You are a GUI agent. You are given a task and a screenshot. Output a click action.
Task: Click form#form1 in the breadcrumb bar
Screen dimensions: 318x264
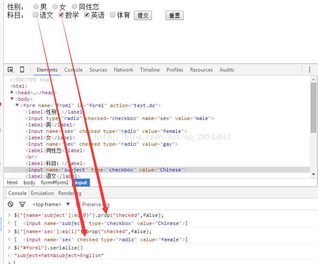point(55,183)
